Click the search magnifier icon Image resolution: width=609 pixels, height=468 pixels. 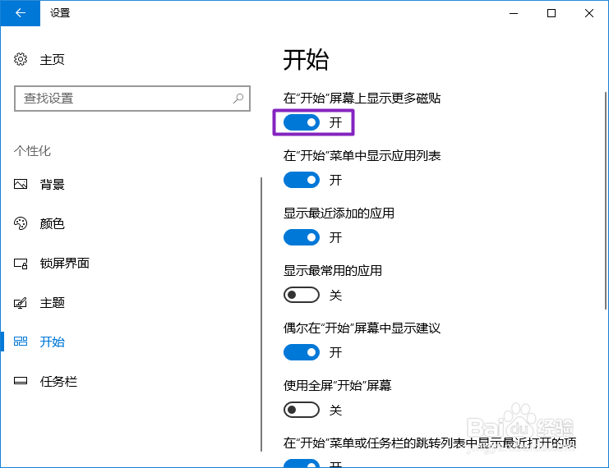tap(238, 99)
